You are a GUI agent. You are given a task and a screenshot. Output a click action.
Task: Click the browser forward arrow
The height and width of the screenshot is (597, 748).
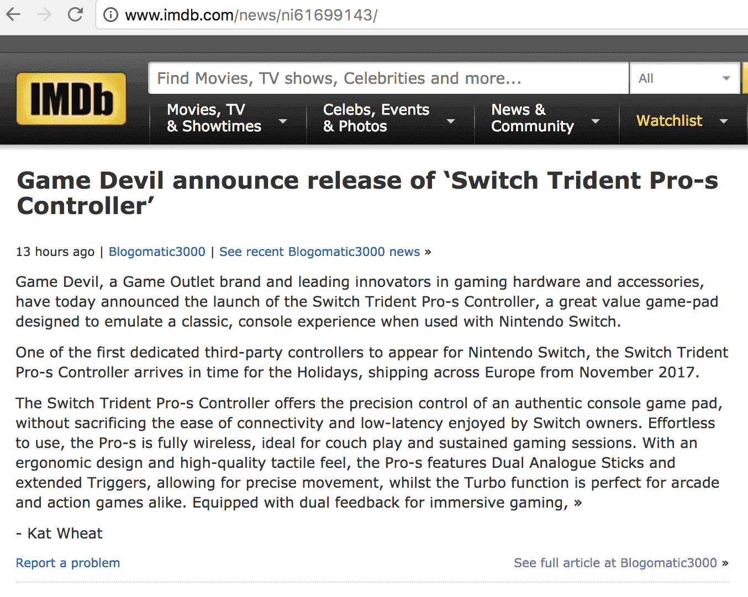tap(44, 14)
